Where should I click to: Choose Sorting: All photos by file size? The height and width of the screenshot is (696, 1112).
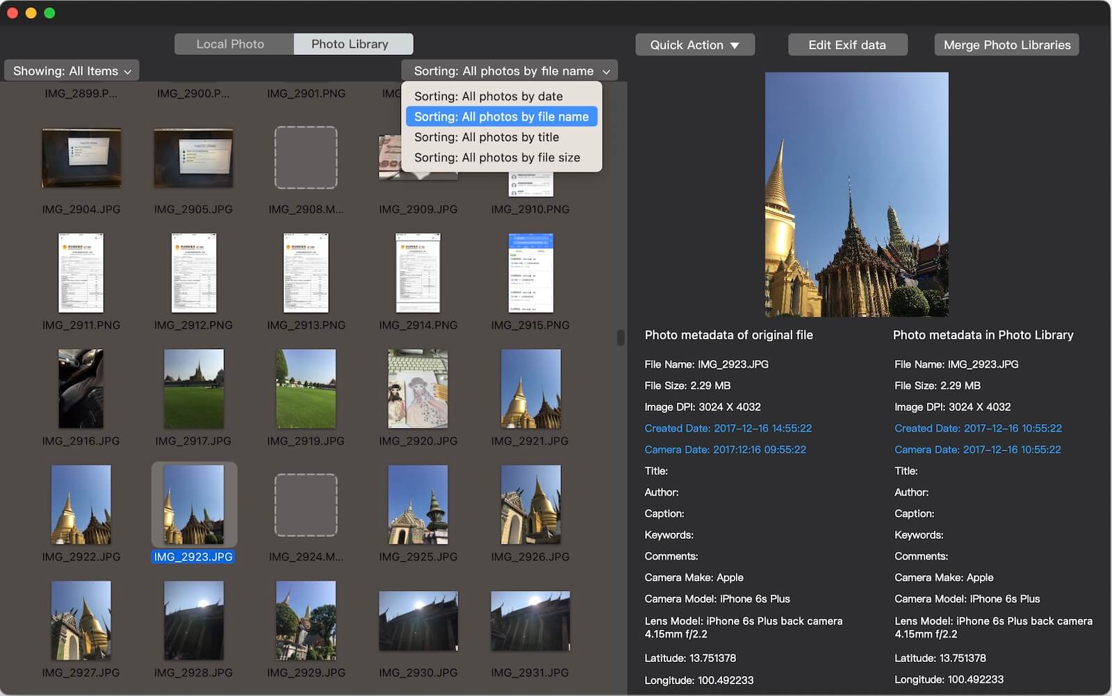click(502, 157)
